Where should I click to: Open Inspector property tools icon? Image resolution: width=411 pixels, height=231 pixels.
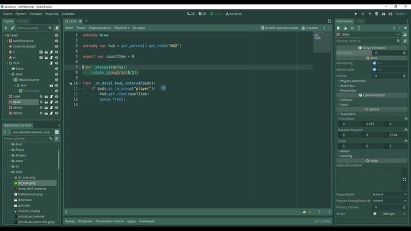tap(405, 41)
